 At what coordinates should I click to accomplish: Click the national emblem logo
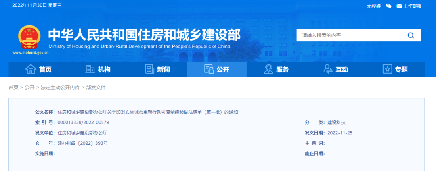(x=29, y=37)
